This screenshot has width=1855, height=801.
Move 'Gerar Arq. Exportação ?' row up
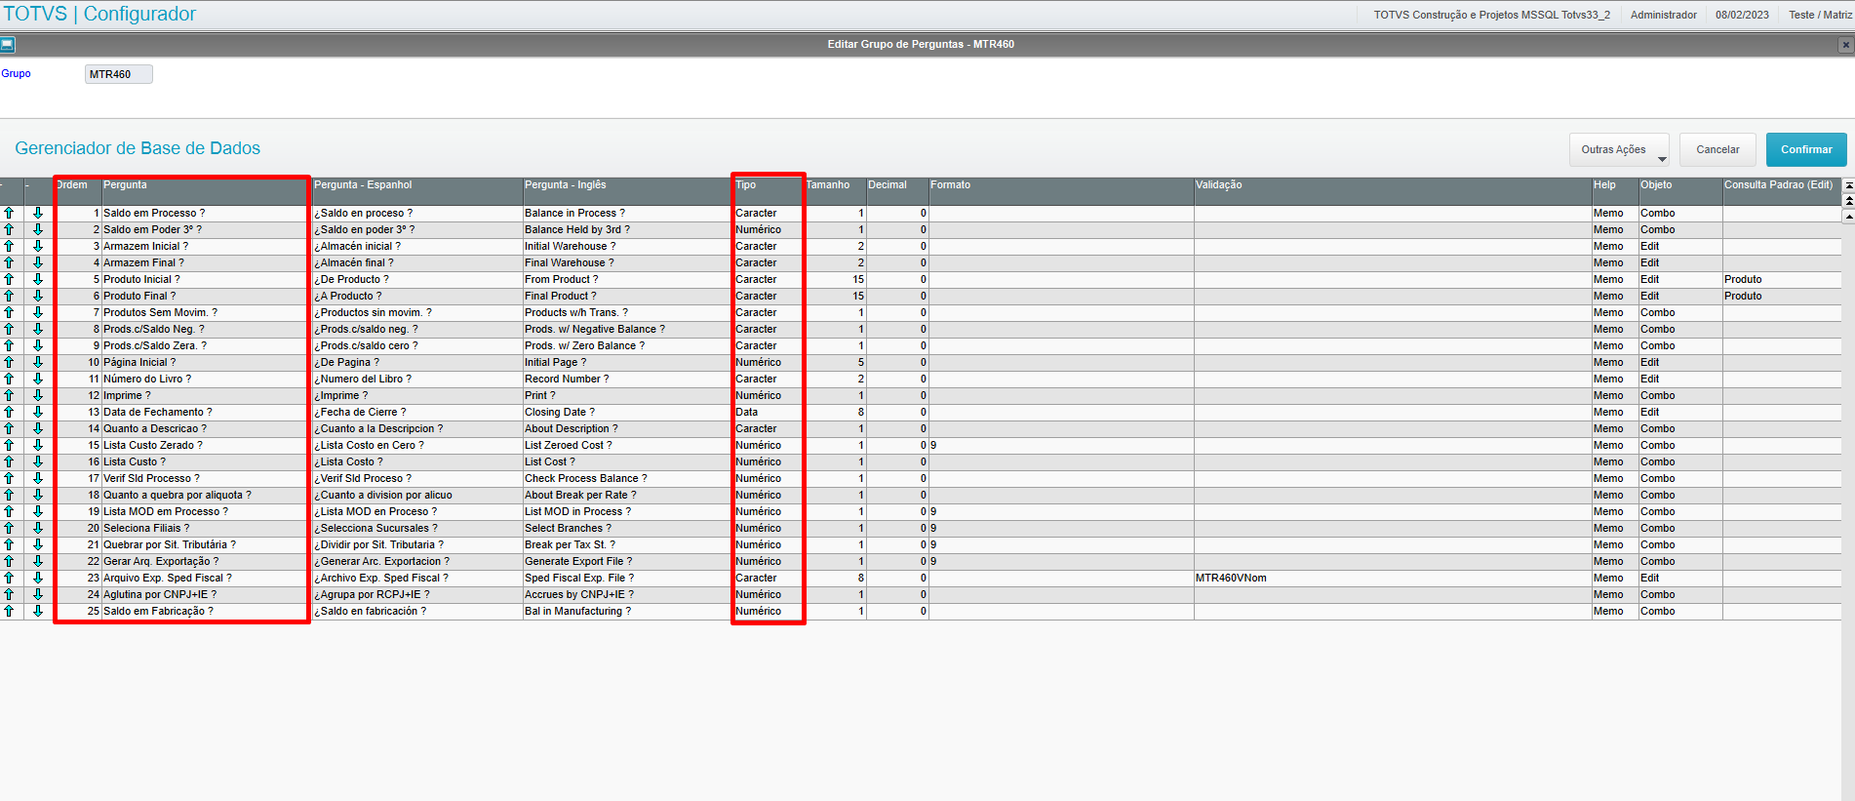pos(9,561)
